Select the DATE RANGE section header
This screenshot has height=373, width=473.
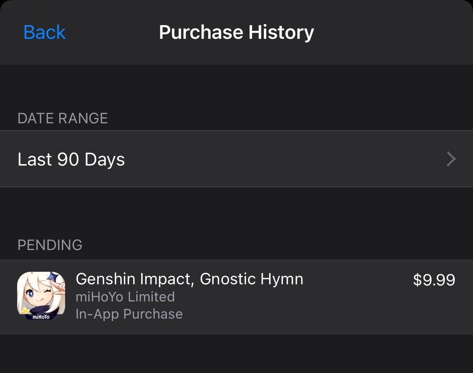tap(62, 118)
